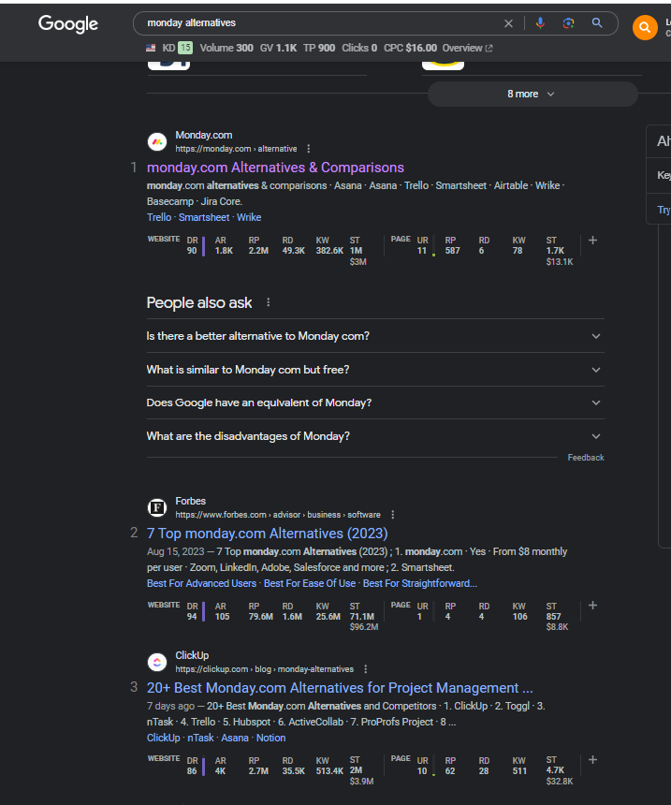671x805 pixels.
Task: Click the KD 15 difficulty badge
Action: pos(184,48)
